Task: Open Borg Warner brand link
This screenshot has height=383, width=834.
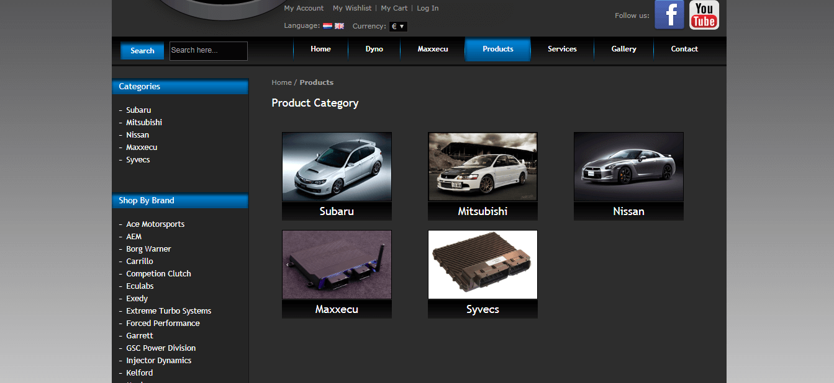Action: click(x=148, y=249)
